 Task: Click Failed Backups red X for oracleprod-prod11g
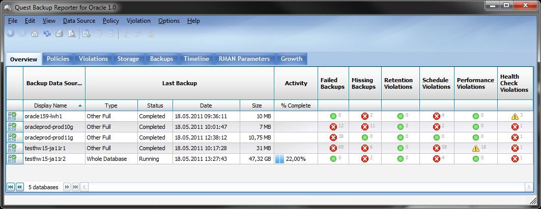pyautogui.click(x=333, y=137)
